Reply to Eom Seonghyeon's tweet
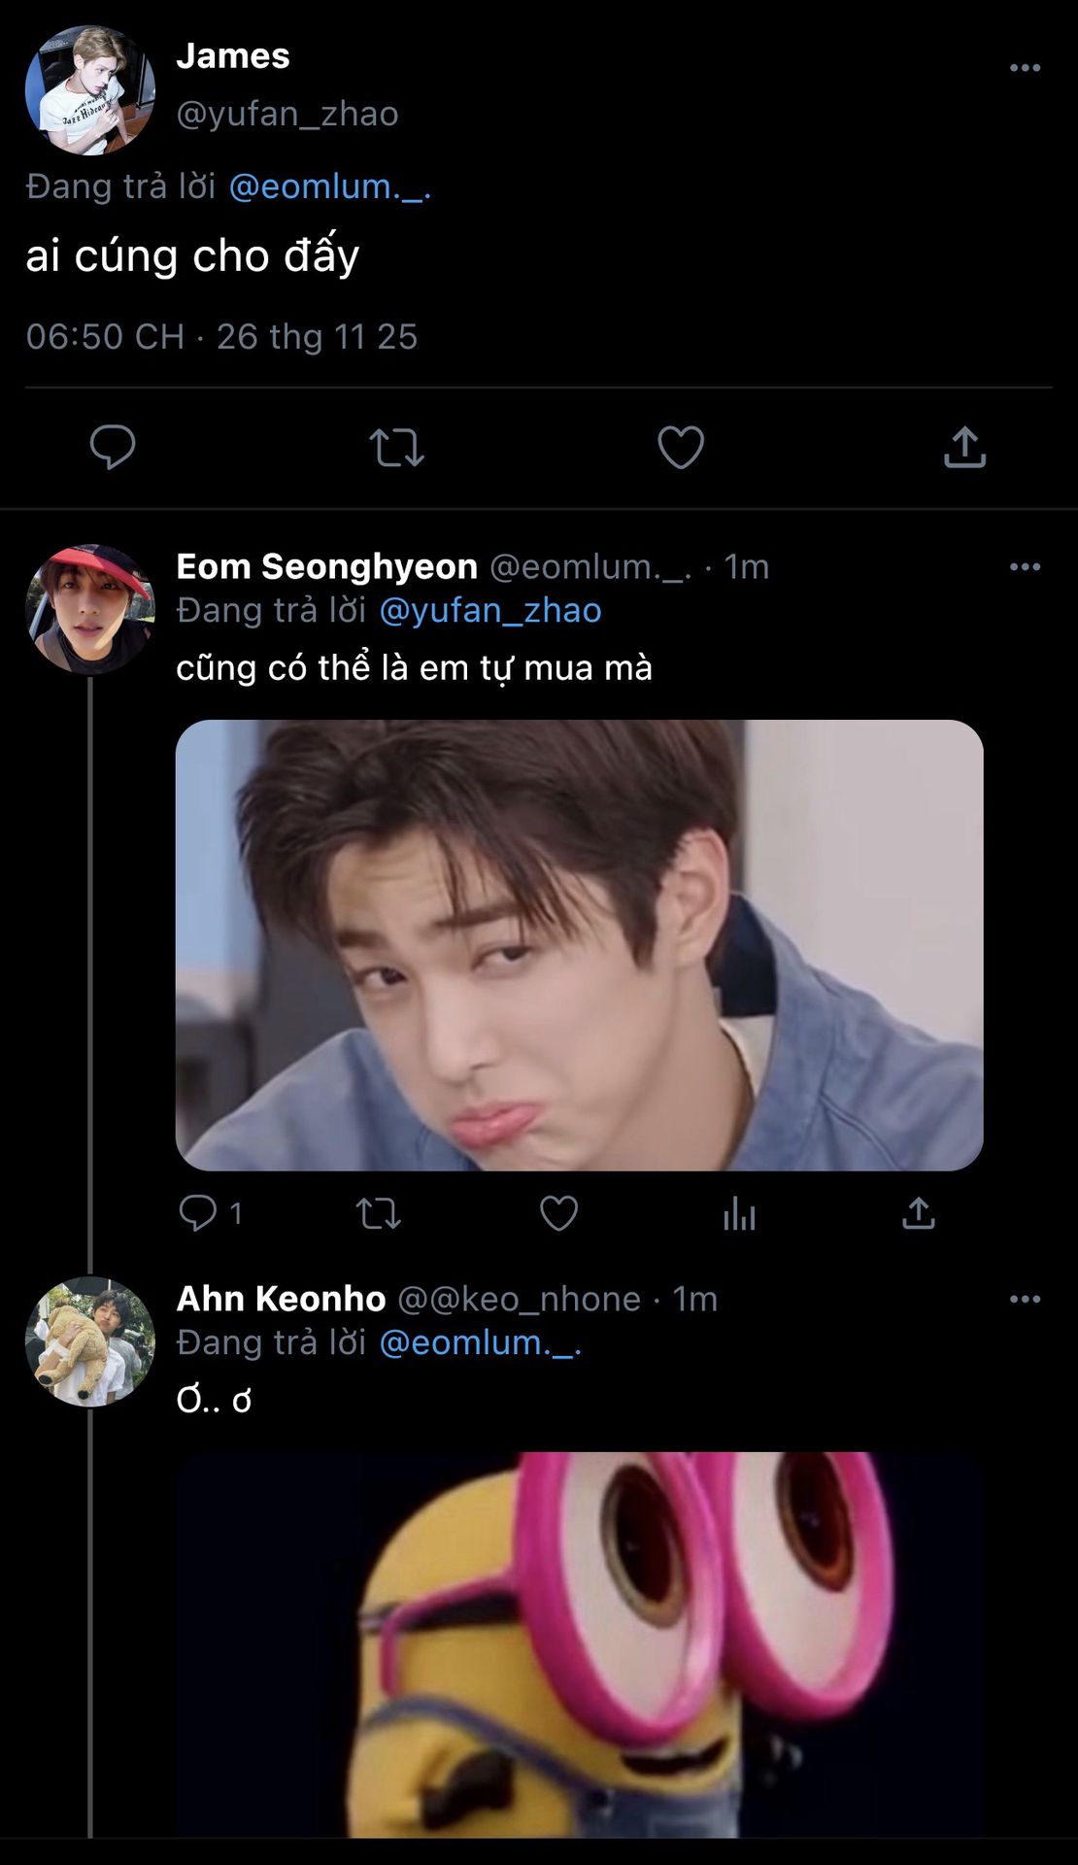Viewport: 1078px width, 1865px height. coord(199,1213)
